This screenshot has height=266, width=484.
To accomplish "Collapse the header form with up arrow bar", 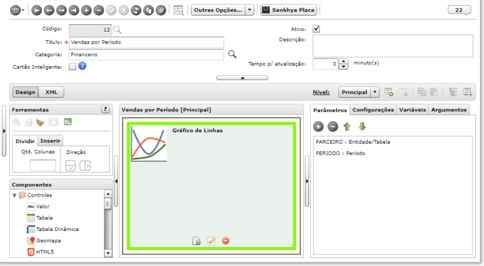I will click(x=242, y=78).
